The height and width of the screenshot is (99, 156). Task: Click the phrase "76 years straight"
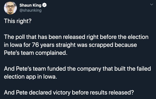tap(53, 45)
